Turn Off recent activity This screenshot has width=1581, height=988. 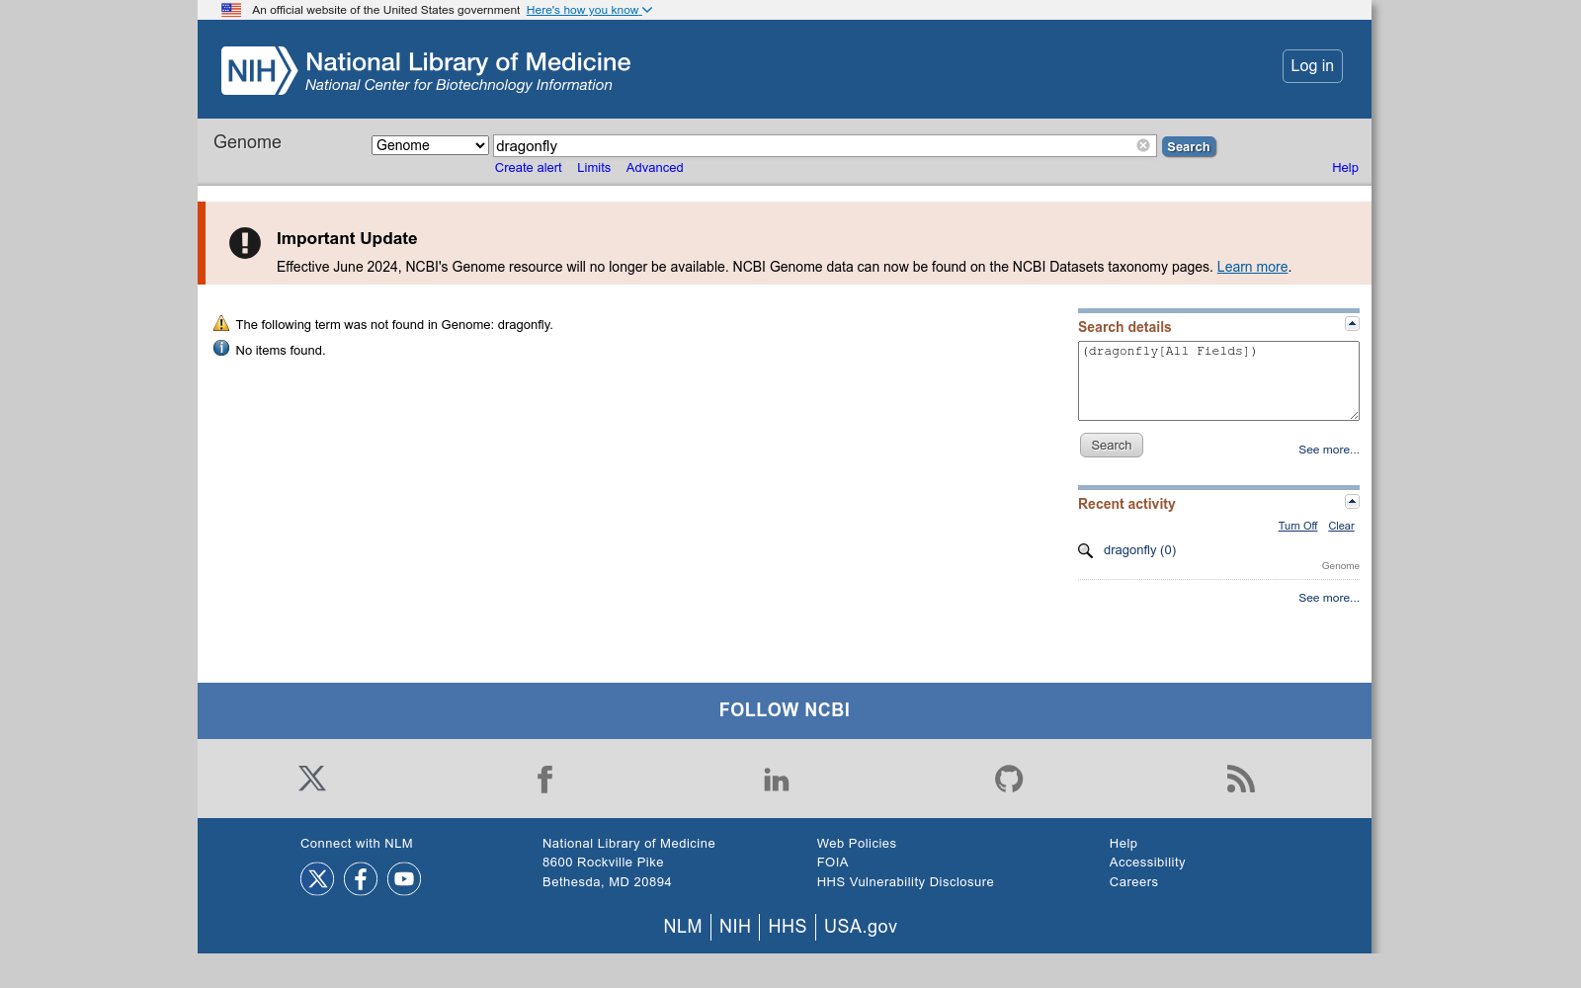(x=1297, y=526)
